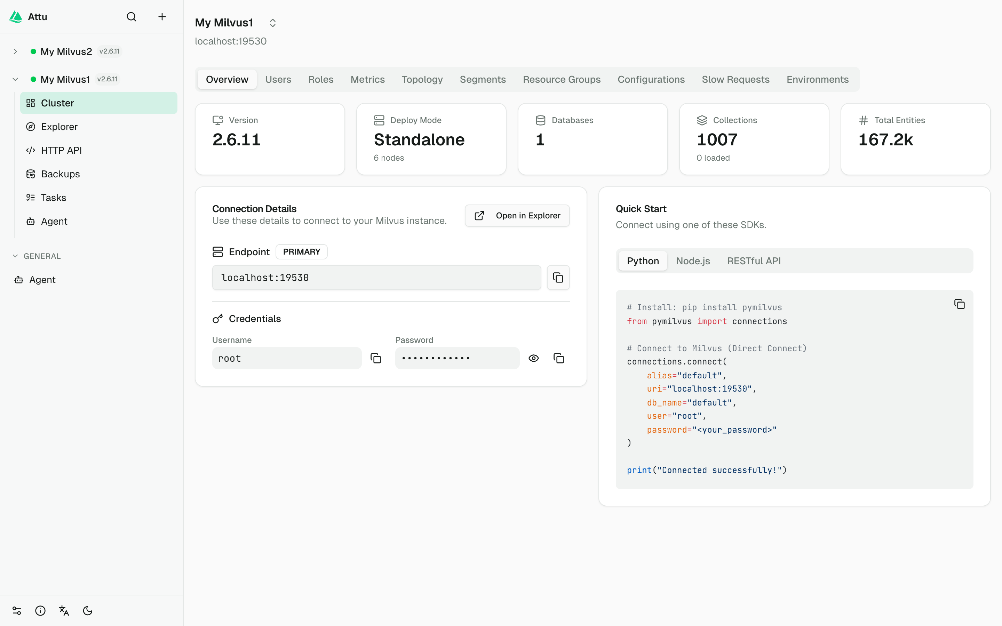Click the Version card monitor icon
This screenshot has height=626, width=1002.
(218, 120)
